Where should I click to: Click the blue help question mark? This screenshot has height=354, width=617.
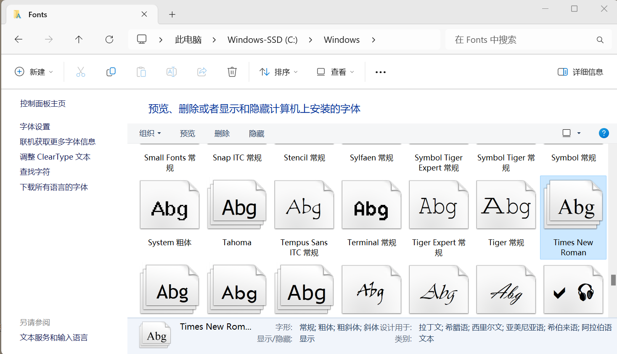(604, 133)
